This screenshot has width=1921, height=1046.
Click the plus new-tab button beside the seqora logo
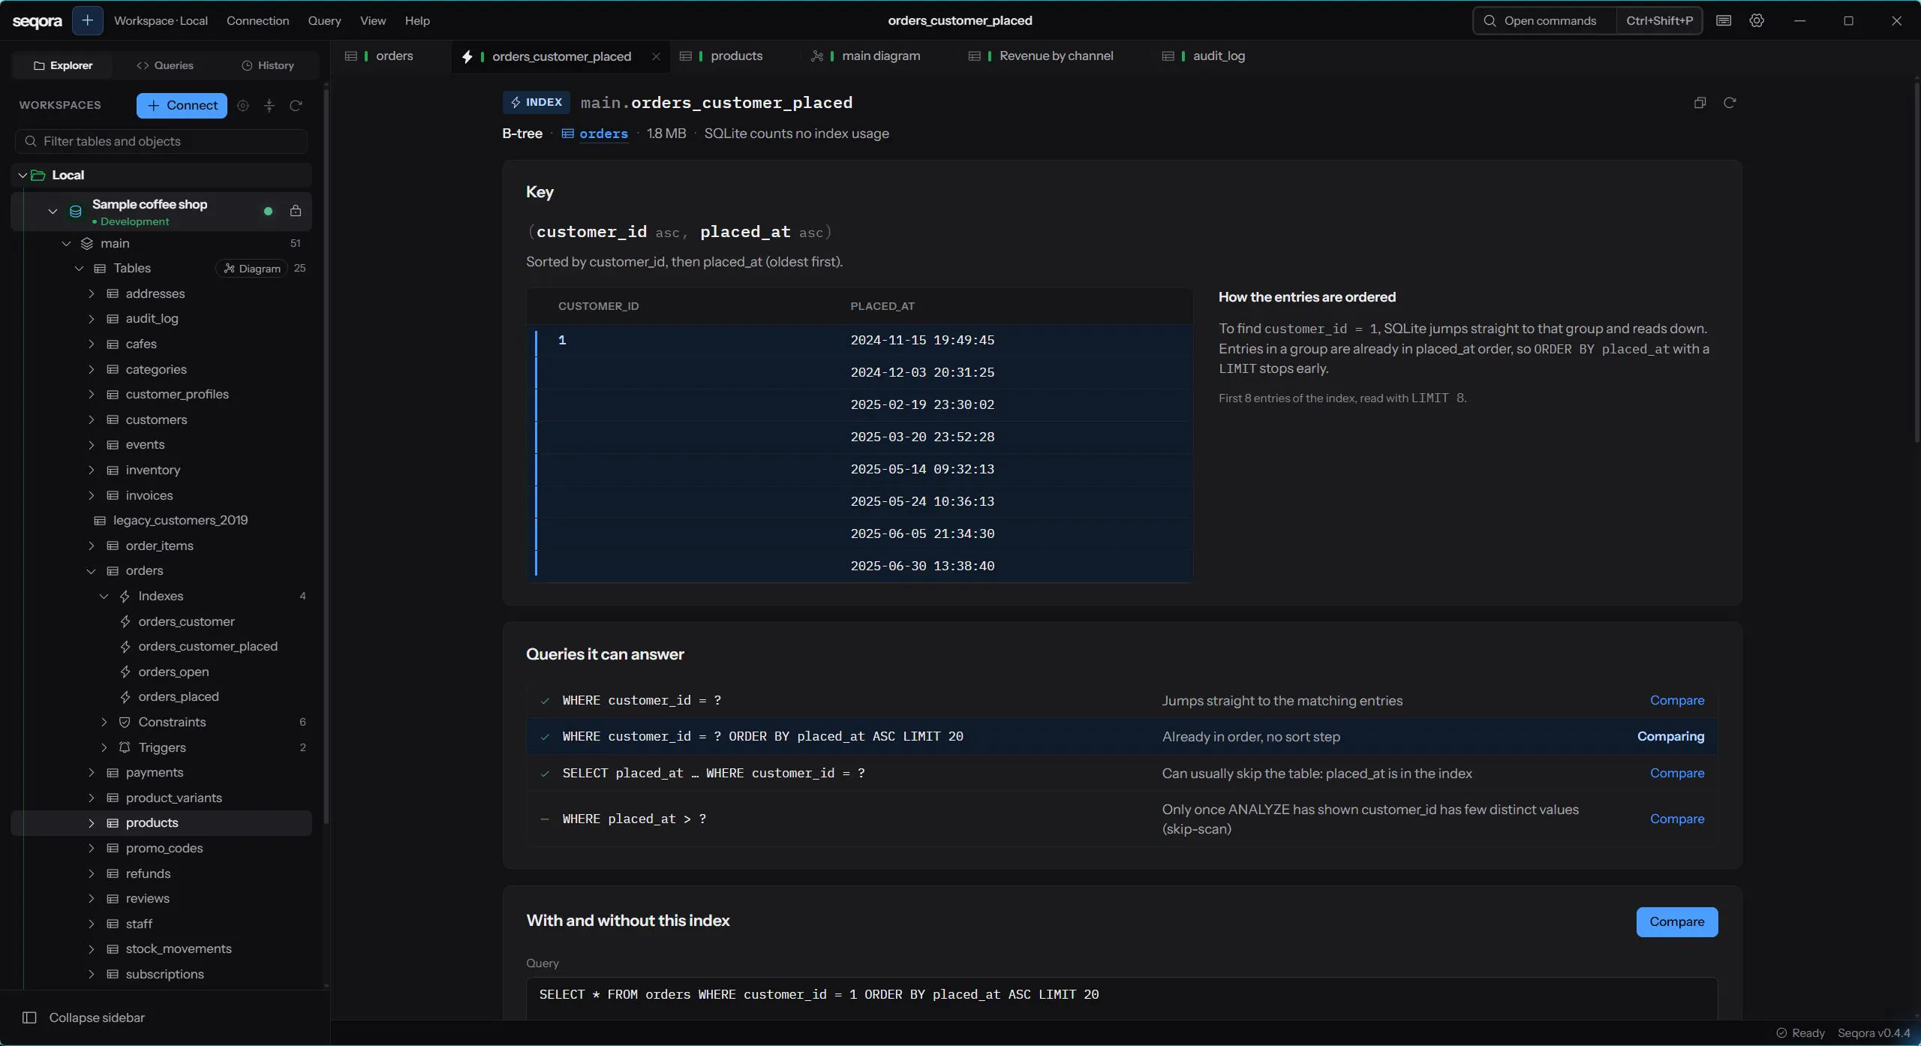tap(87, 20)
